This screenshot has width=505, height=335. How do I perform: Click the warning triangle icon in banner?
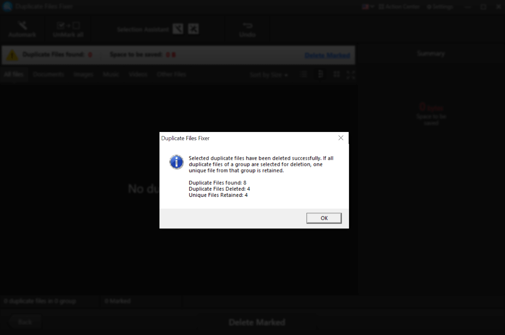(x=12, y=55)
